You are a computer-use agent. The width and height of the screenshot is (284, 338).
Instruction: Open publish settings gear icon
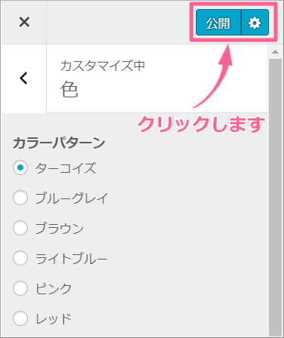coord(255,23)
